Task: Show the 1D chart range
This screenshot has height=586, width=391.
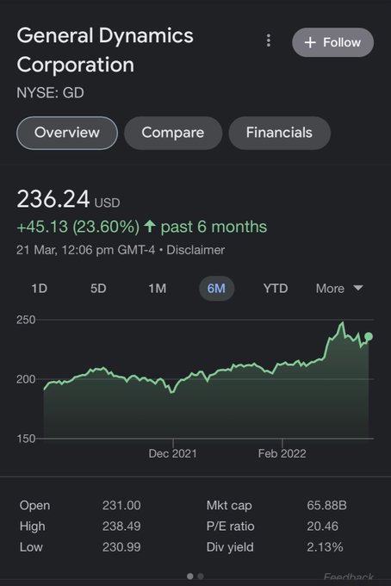Action: (x=40, y=289)
